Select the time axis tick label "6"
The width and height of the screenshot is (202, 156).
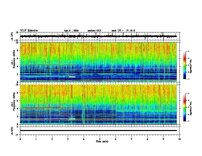(x=116, y=139)
